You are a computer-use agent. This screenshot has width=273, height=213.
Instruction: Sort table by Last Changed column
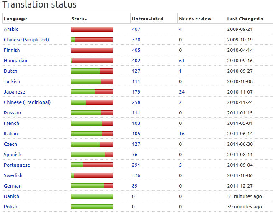coord(245,19)
